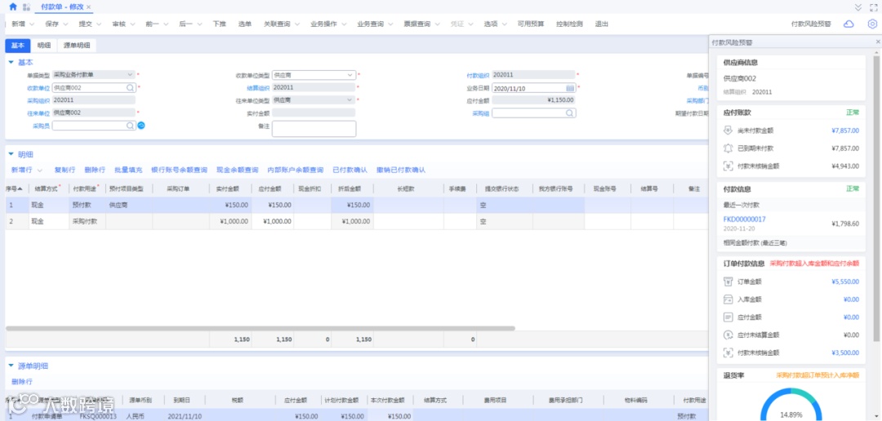Switch to the 基本 tab
This screenshot has height=421, width=882.
[17, 46]
